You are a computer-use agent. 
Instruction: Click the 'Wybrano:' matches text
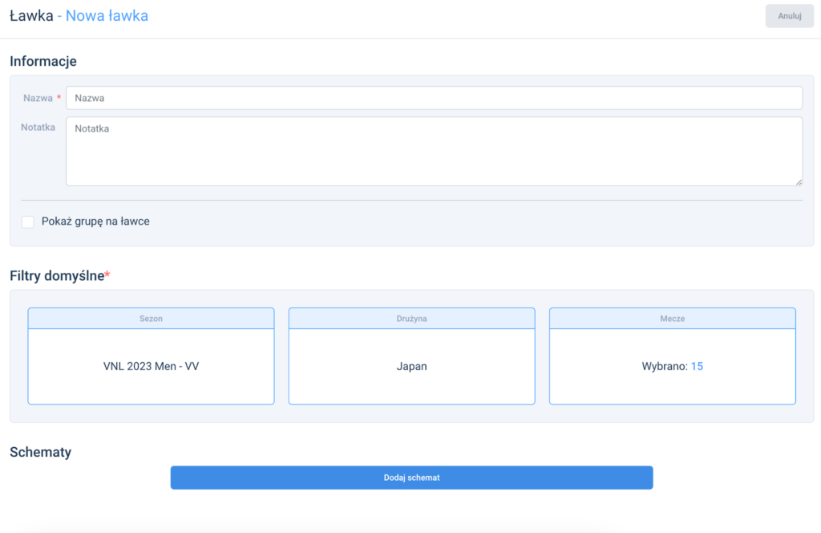tap(665, 366)
